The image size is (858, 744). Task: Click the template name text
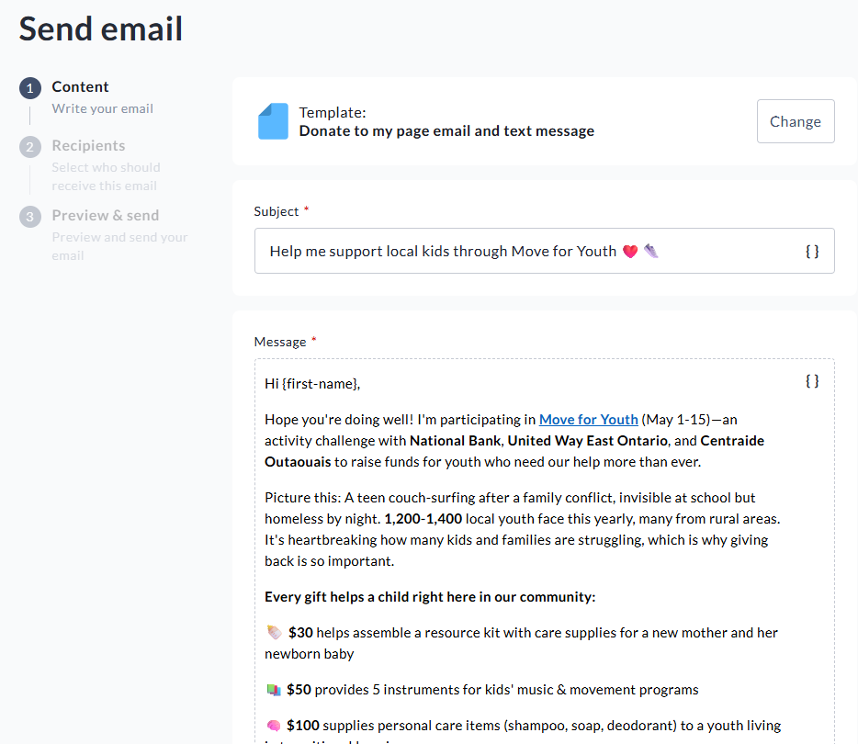click(x=446, y=131)
